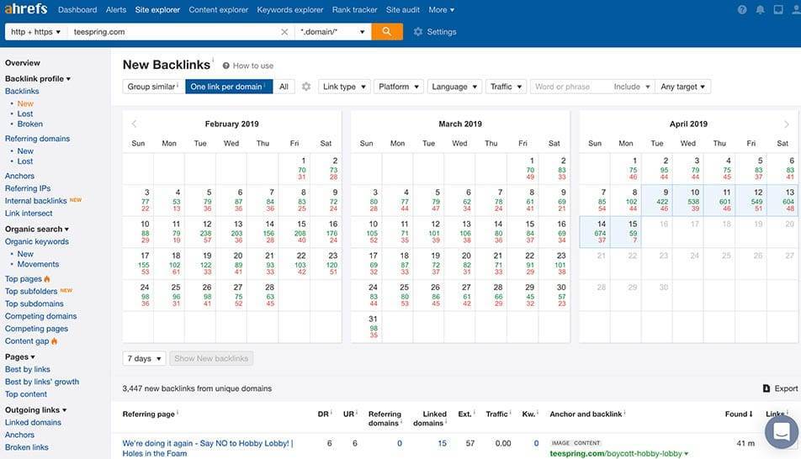Open the chat widget bubble
The height and width of the screenshot is (459, 801).
tap(782, 432)
